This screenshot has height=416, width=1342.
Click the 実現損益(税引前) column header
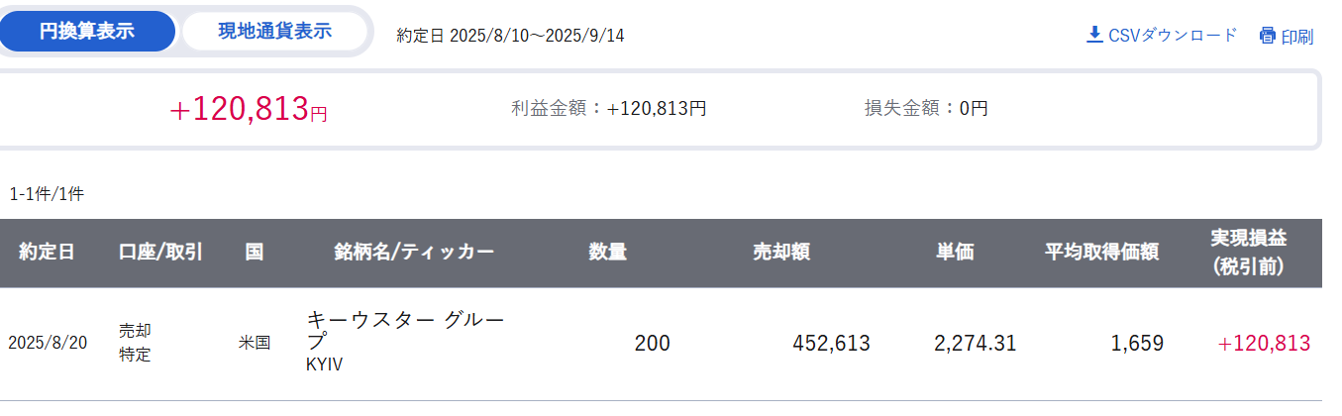1249,253
